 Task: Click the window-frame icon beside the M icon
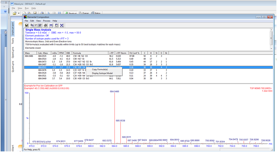click(x=56, y=25)
